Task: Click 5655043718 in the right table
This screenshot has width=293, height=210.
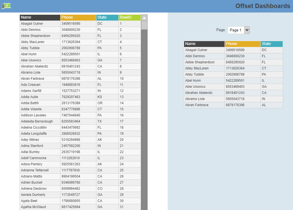Action: point(235,99)
